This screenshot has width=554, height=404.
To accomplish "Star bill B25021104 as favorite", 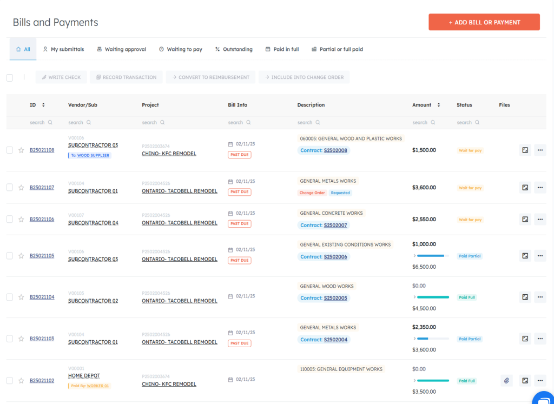I will tap(21, 297).
